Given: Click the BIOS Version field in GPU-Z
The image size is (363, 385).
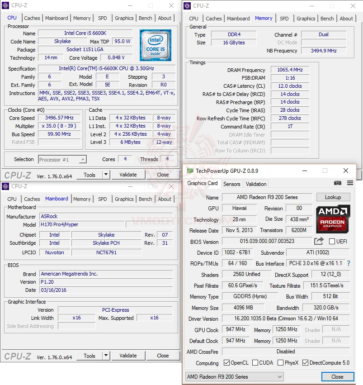Looking at the screenshot, I should (x=267, y=241).
